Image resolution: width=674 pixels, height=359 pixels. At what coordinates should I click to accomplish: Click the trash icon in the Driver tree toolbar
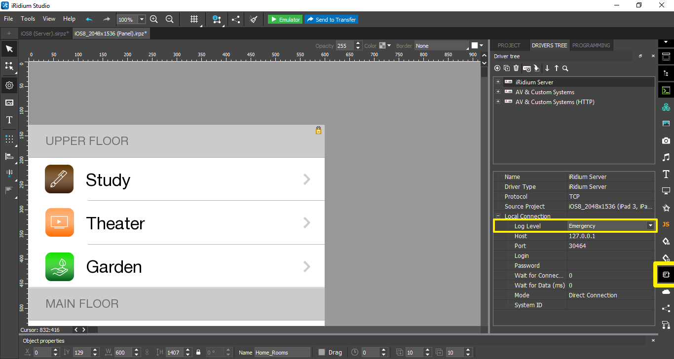click(517, 68)
